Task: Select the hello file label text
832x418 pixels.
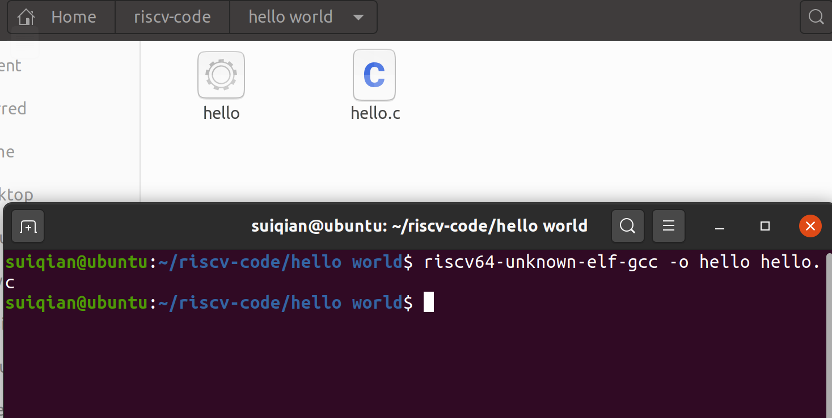Action: (x=221, y=113)
